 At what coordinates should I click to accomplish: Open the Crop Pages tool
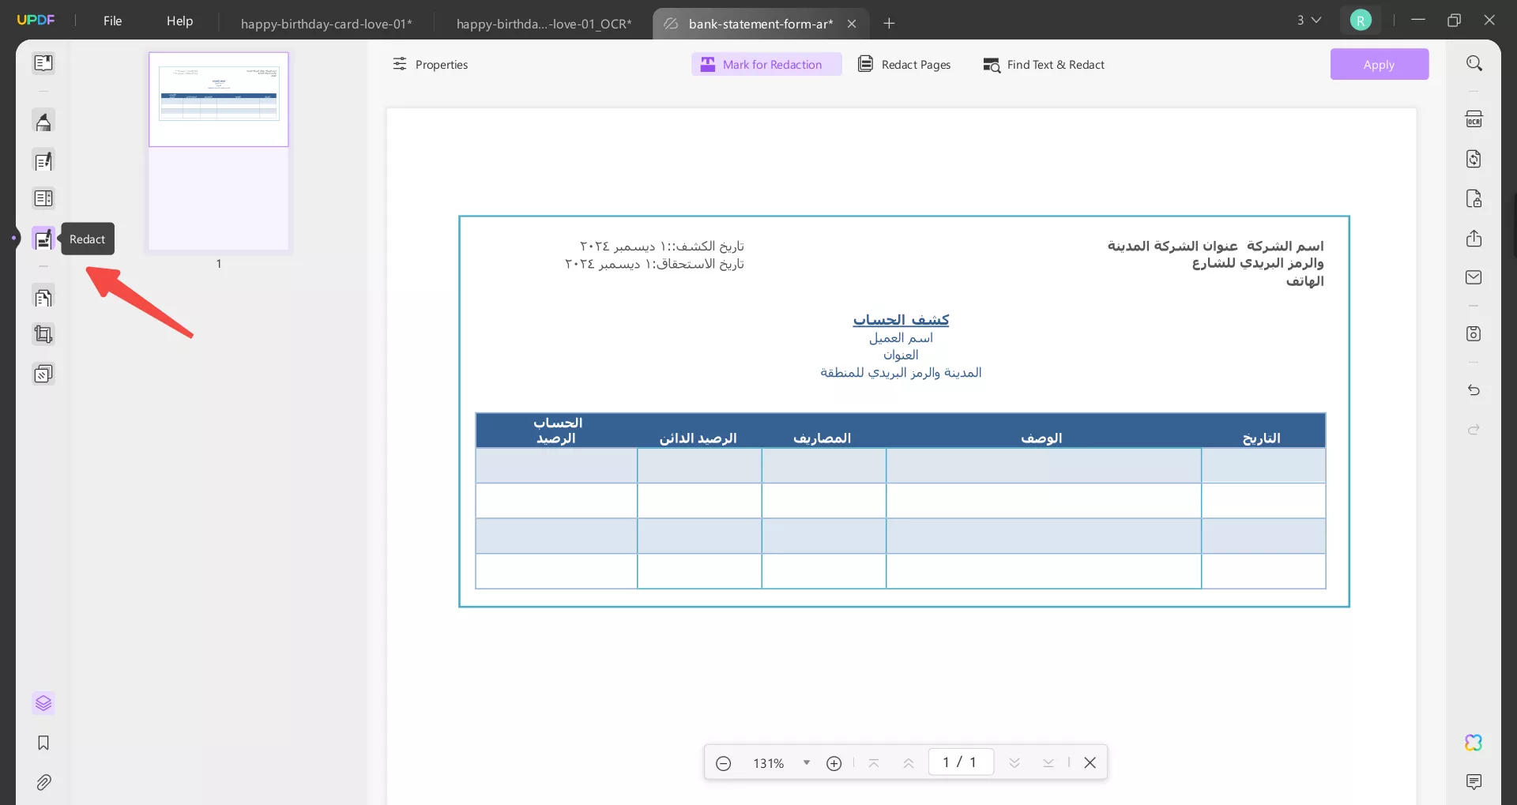point(43,335)
